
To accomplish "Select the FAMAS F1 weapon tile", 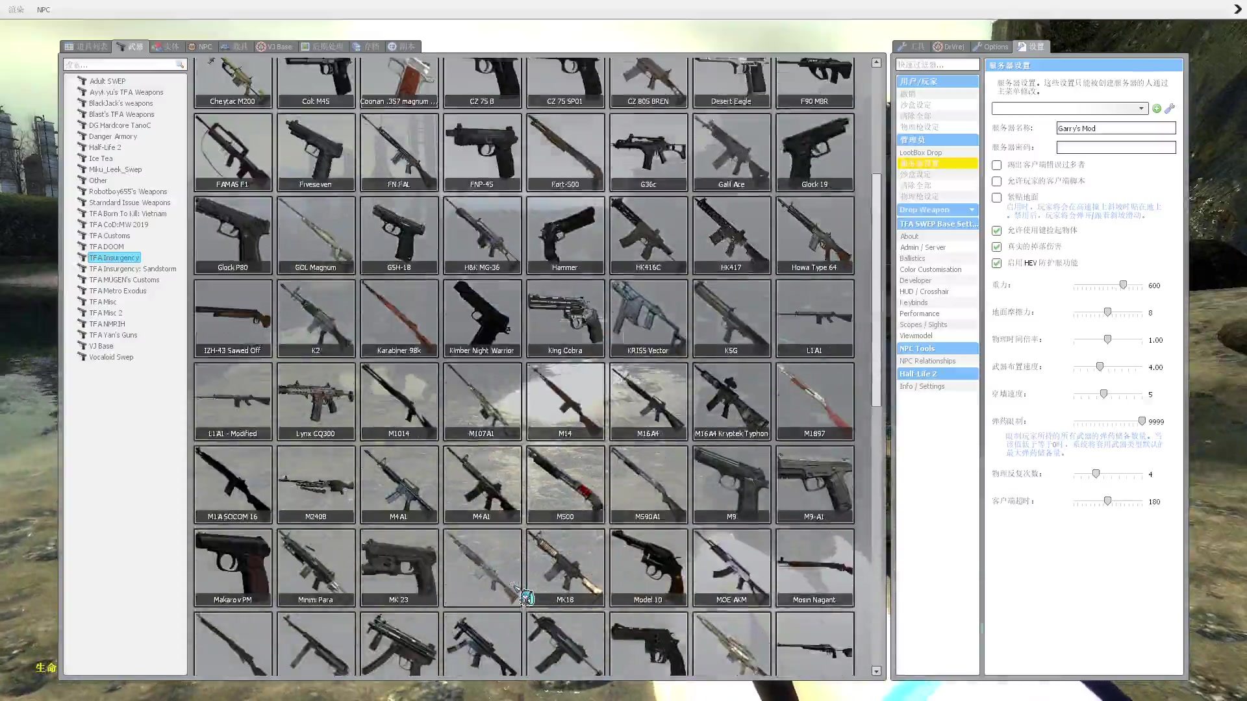I will [233, 153].
